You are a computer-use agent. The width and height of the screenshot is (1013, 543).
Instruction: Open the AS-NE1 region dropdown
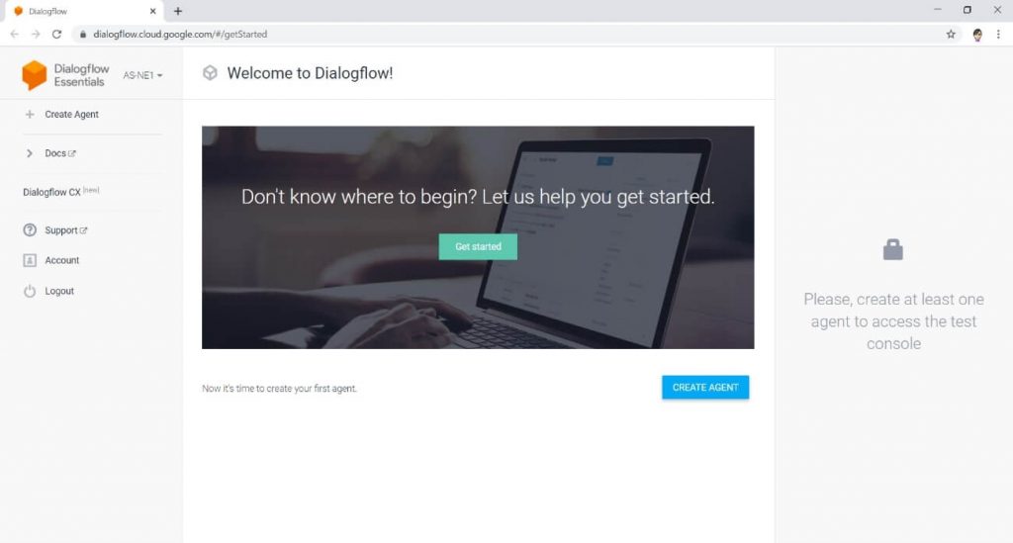point(142,75)
